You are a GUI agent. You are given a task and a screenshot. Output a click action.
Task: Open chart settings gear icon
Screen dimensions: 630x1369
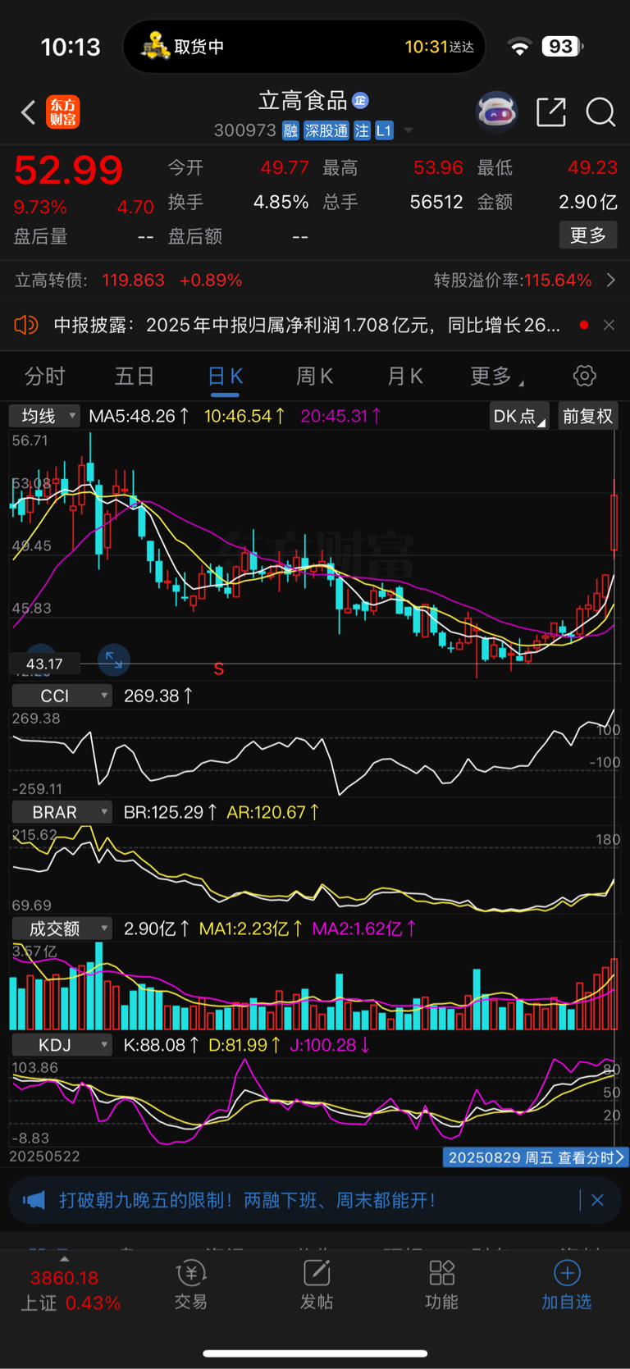click(x=584, y=376)
